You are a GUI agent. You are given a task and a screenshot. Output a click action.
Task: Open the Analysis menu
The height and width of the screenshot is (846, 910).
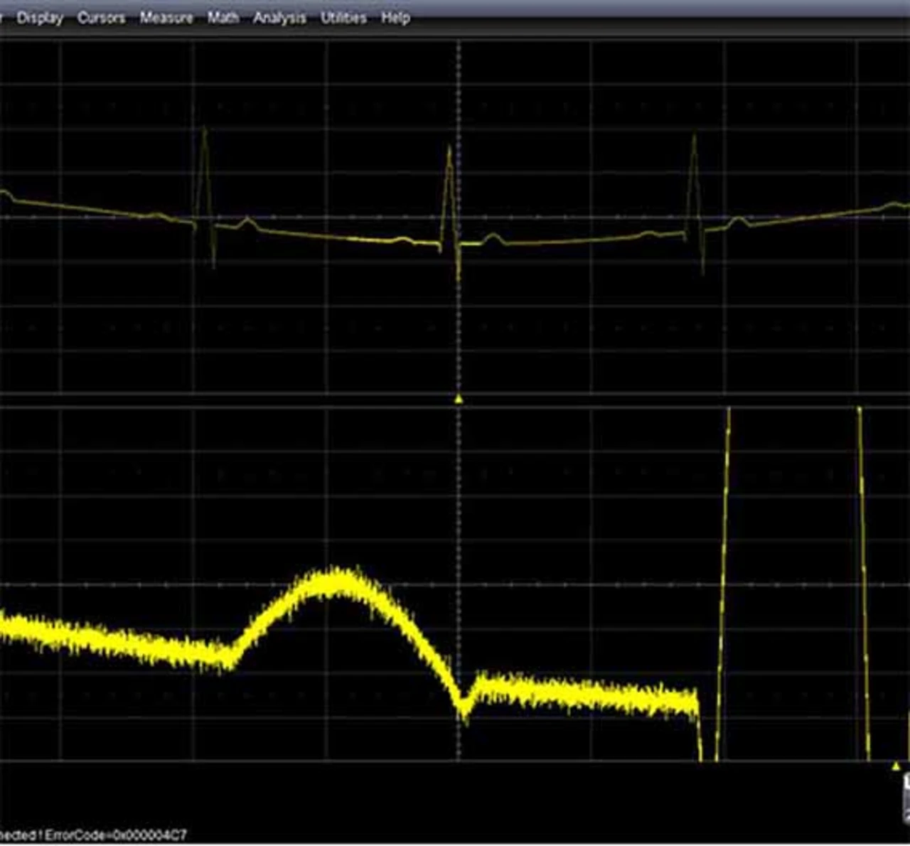(279, 18)
